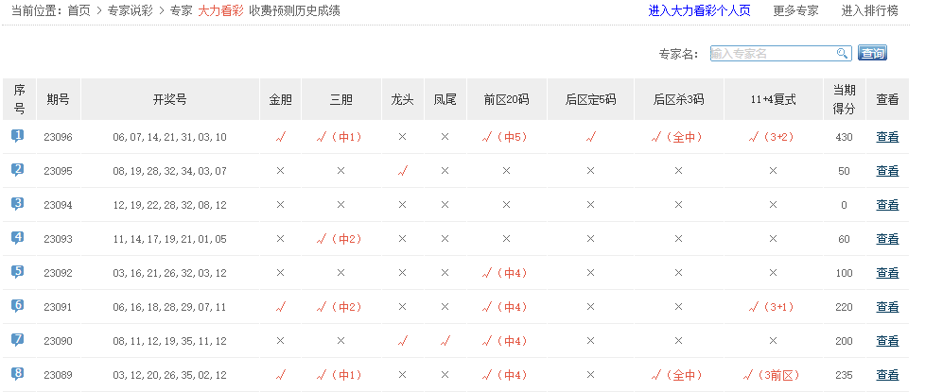Open 进入大力看彩个人页 link
943x392 pixels.
699,11
